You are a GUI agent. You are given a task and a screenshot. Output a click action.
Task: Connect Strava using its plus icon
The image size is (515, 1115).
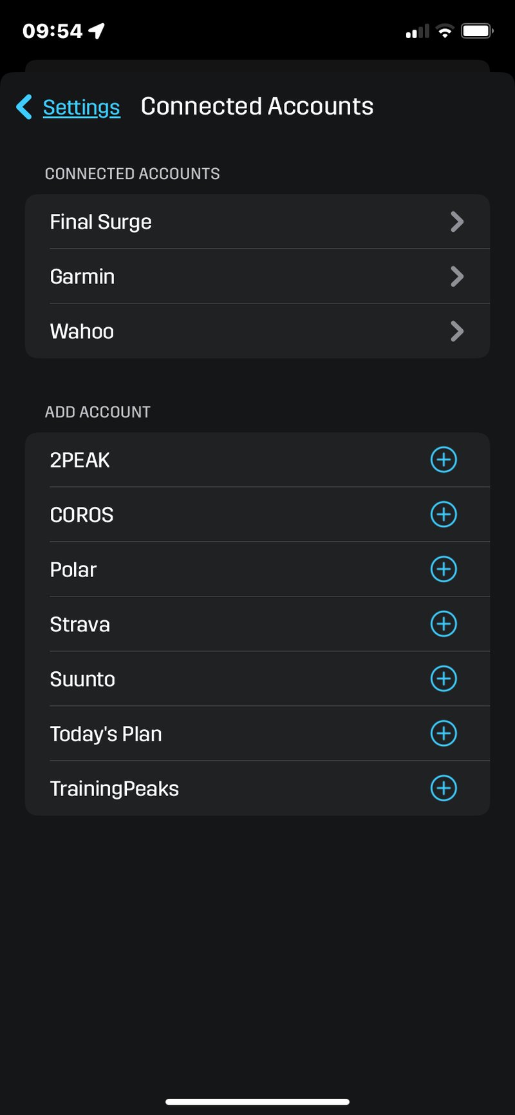444,624
